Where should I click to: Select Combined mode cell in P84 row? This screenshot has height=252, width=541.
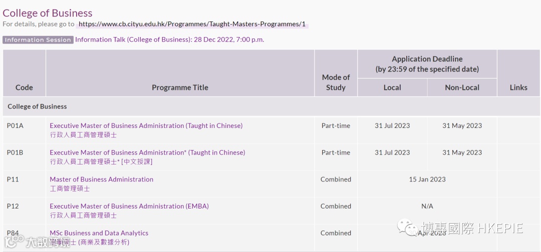tap(336, 237)
